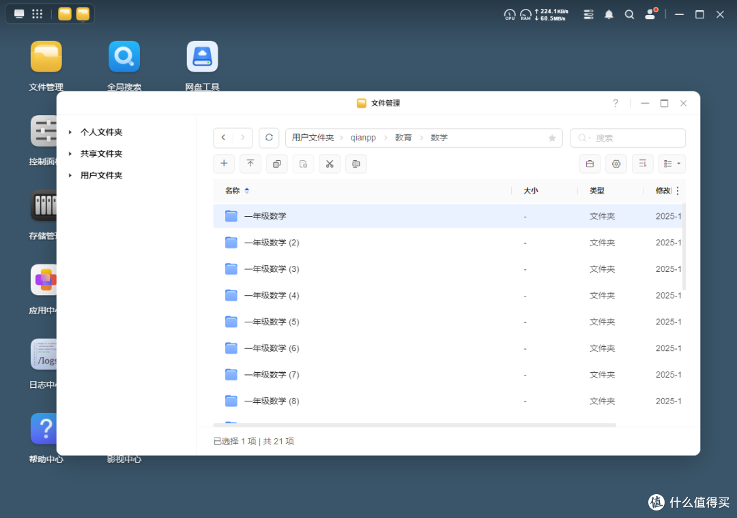Open the notifications bell

tap(609, 14)
